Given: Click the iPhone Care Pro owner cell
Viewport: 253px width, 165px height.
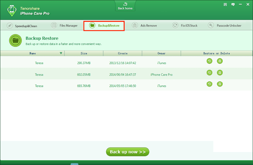Looking at the screenshot, I should tap(161, 75).
